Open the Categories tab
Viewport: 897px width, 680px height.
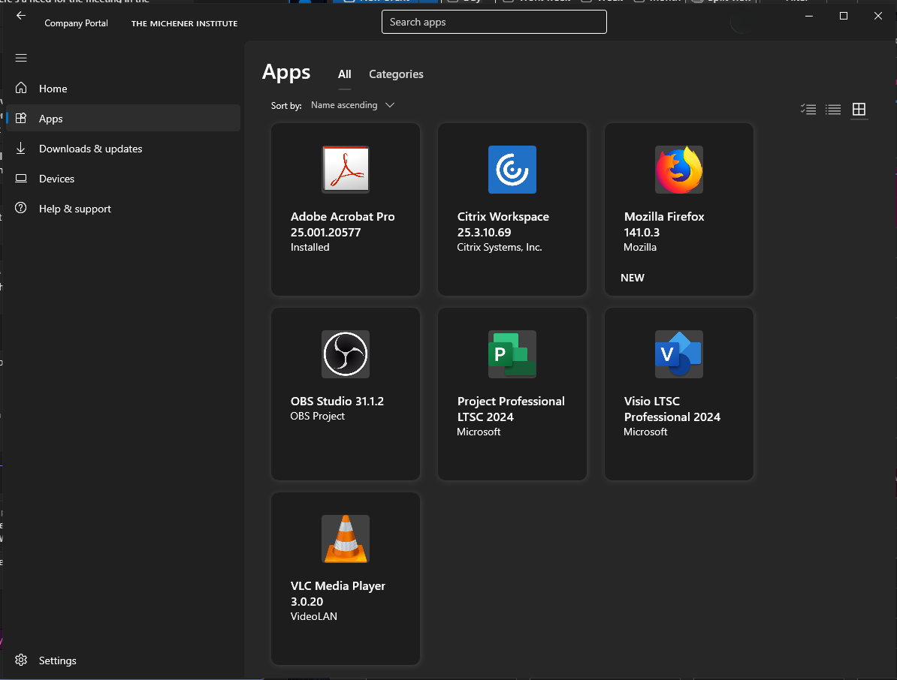click(396, 74)
